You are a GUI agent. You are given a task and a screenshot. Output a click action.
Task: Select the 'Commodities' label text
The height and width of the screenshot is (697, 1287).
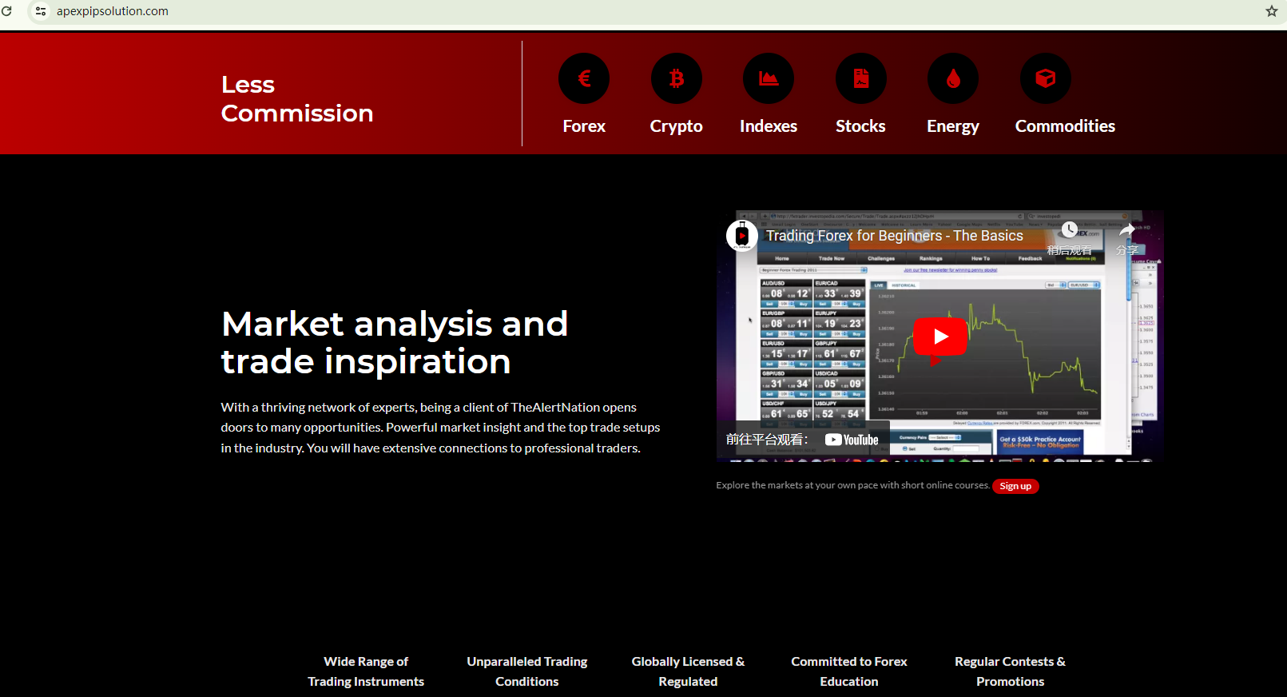[x=1065, y=126]
